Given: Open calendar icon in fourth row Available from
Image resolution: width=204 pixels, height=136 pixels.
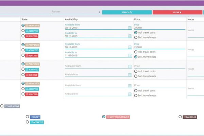Looking at the screenshot, I should pos(130,86).
